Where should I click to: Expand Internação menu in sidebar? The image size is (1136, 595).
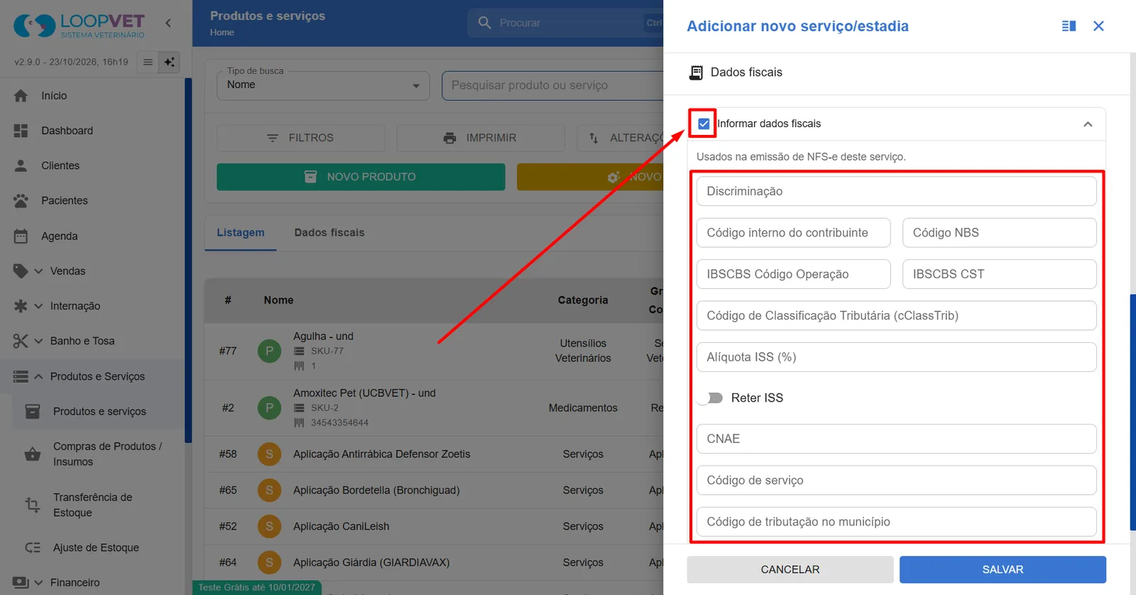coord(38,306)
